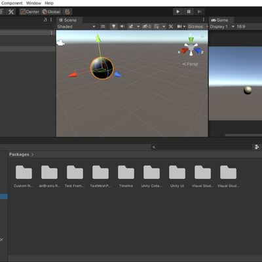Click red X cone on orientation gizmo
262x262 pixels.
184,51
